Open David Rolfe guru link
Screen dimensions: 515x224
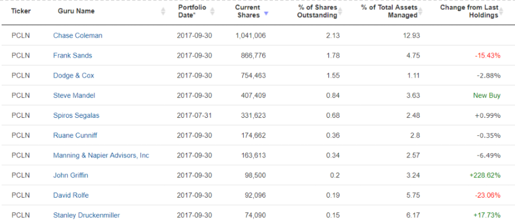[x=71, y=195]
